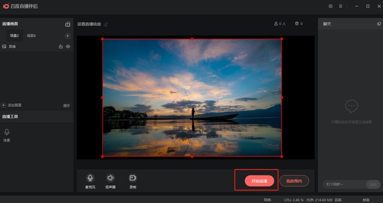Click 清空 to clear sources
383x203 pixels.
[x=67, y=105]
